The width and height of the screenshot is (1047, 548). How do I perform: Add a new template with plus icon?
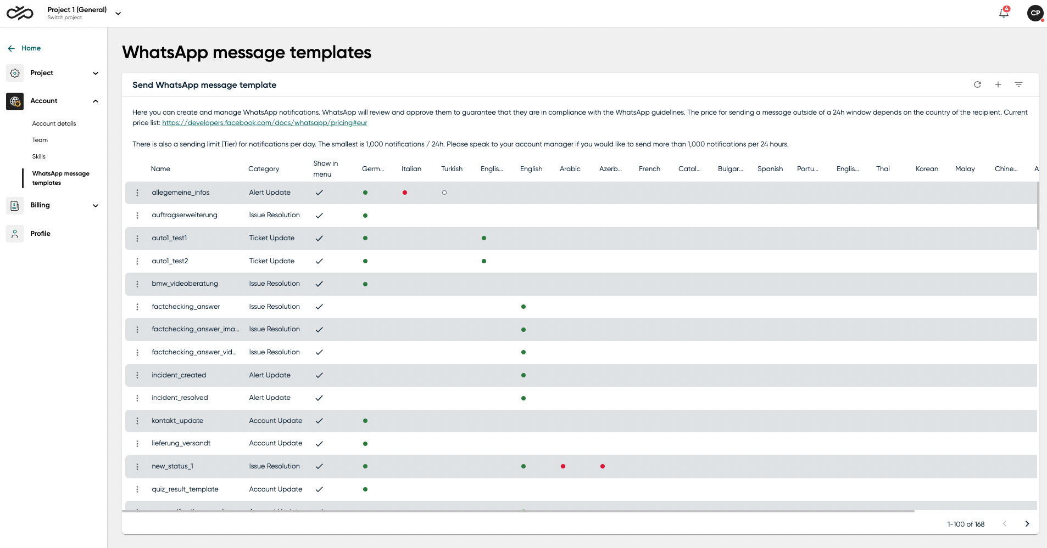pyautogui.click(x=998, y=84)
